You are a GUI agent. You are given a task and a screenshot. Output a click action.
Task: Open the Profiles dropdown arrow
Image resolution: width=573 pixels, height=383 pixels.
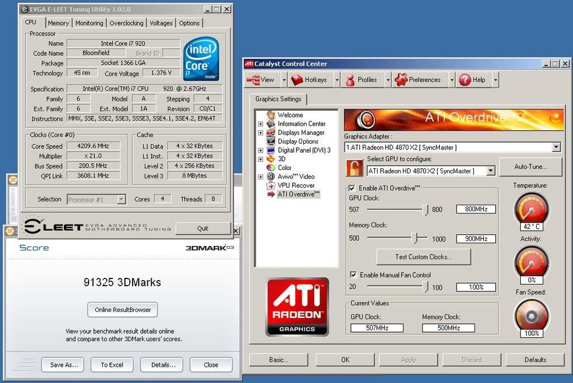[388, 80]
